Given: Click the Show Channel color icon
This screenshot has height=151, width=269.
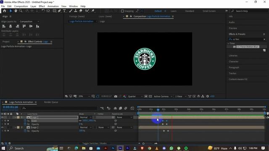Looking at the screenshot, I should [124, 96].
